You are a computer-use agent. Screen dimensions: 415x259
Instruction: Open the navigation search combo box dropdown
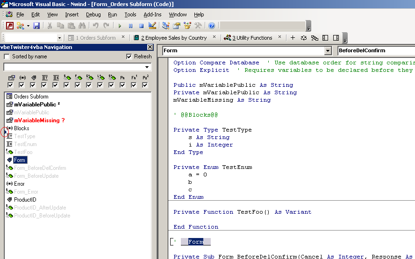point(147,67)
